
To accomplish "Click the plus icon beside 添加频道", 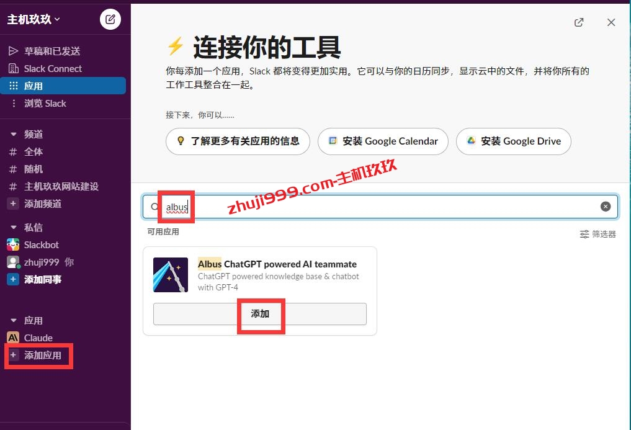I will click(13, 204).
